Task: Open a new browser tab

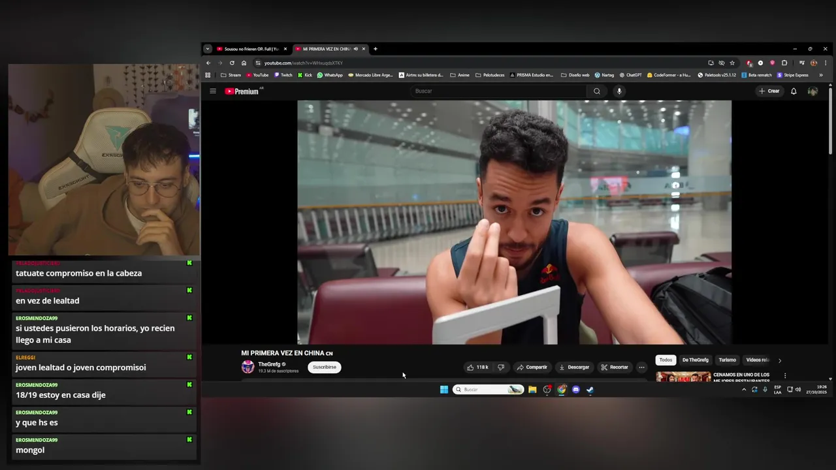Action: tap(375, 49)
